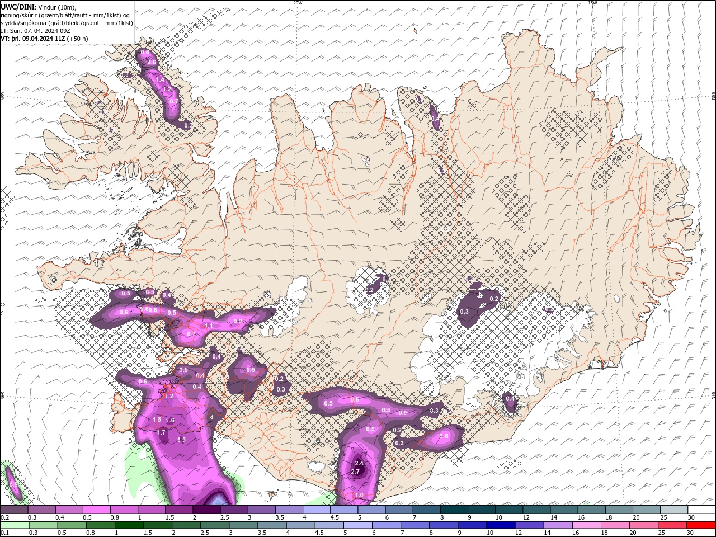Click the 2.4 precipitation value on the south coast
This screenshot has width=716, height=537.
[359, 463]
